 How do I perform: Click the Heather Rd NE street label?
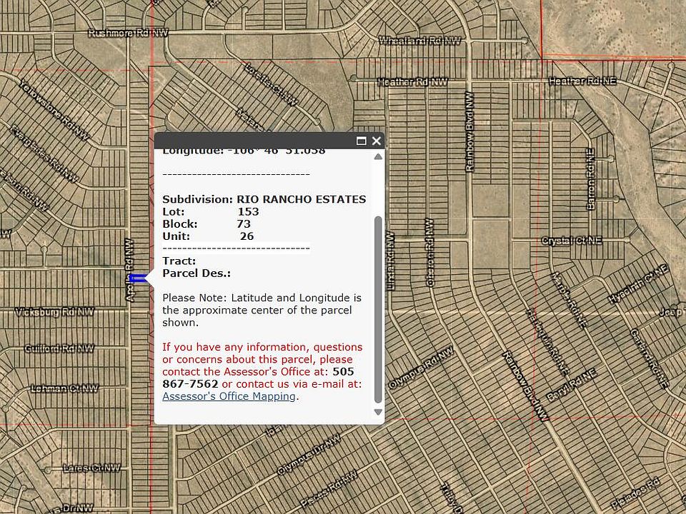click(x=582, y=81)
